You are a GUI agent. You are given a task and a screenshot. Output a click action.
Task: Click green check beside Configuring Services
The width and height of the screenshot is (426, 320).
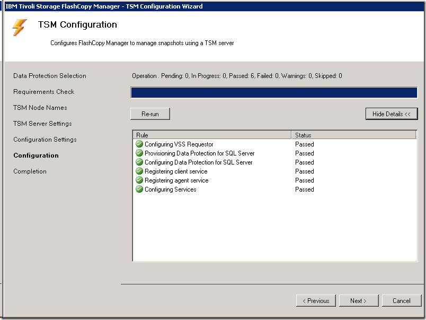[x=139, y=189]
